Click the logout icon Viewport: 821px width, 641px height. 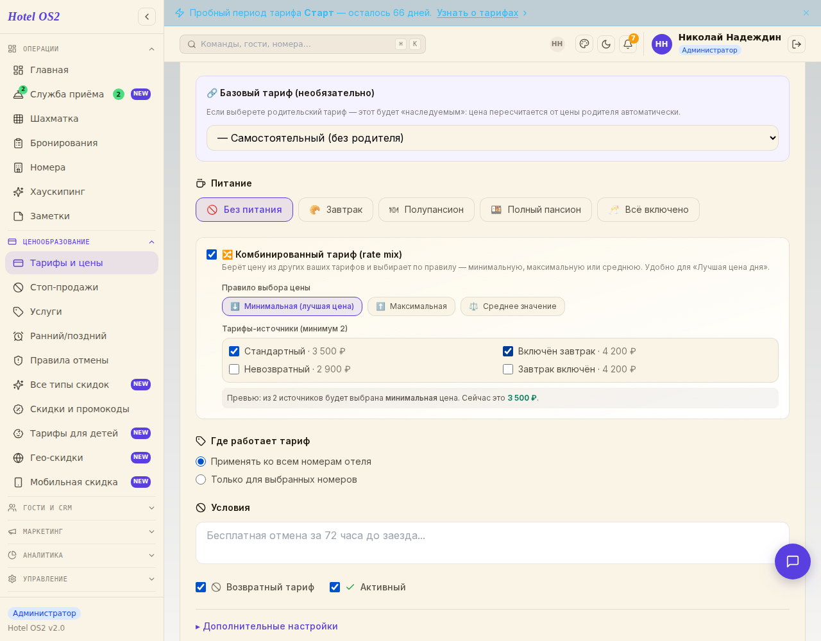(x=797, y=44)
